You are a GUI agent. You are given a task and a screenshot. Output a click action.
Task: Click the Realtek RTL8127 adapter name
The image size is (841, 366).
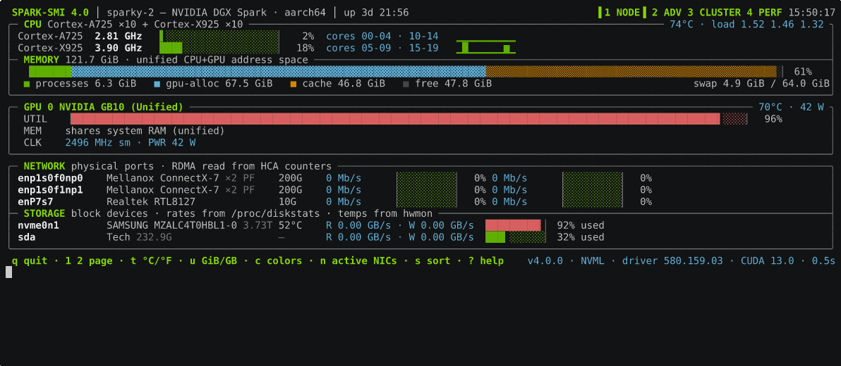coord(151,202)
